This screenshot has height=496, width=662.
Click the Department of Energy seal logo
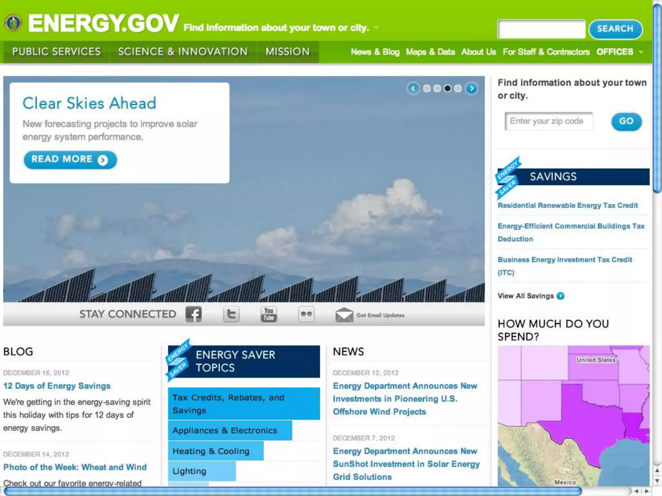[x=13, y=23]
